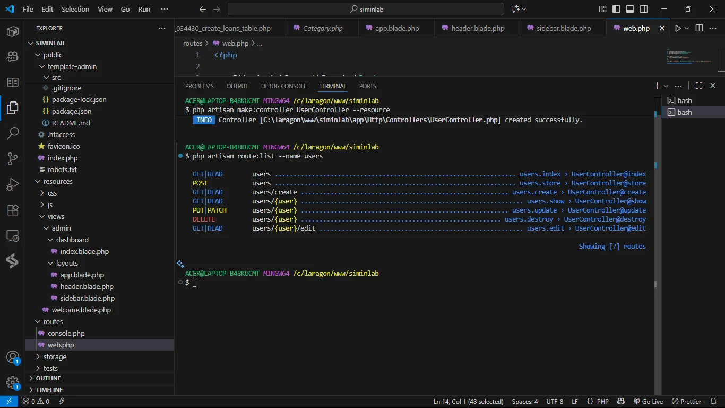
Task: Open the Extensions view
Action: (13, 210)
